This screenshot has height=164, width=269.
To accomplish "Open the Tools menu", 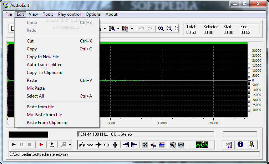I will tap(48, 14).
